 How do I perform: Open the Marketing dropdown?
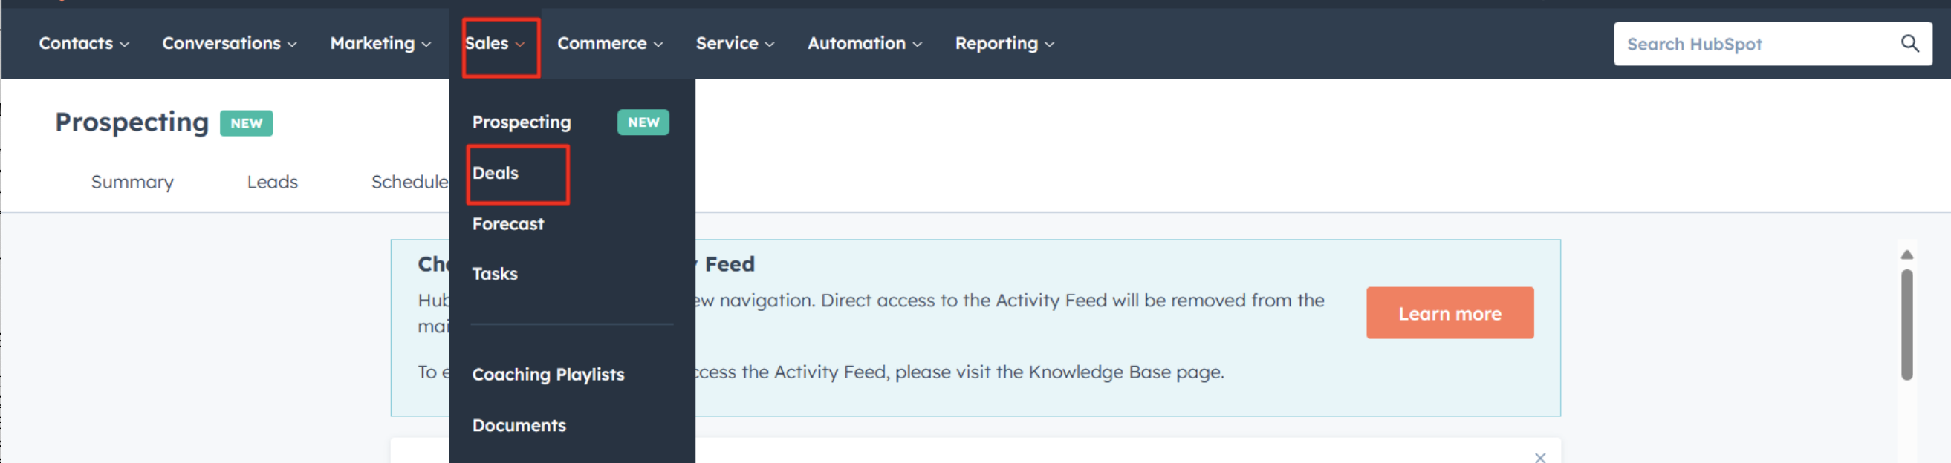pos(381,43)
